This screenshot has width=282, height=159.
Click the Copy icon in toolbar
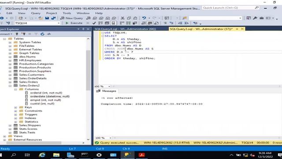129,18
